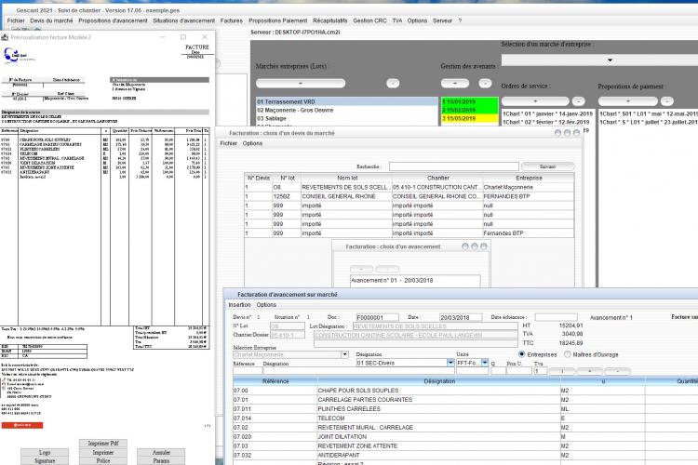Image resolution: width=698 pixels, height=465 pixels.
Task: Click the red button in the invoice preview
Action: pyautogui.click(x=22, y=425)
